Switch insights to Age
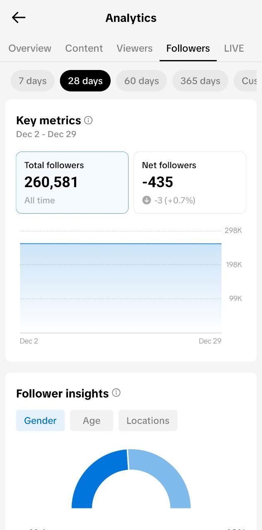262x530 pixels. tap(91, 421)
